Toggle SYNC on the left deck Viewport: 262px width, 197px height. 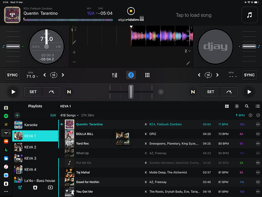tap(13, 75)
